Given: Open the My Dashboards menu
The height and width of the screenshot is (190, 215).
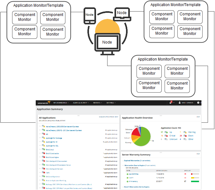Looking at the screenshot, I should coord(61,103).
